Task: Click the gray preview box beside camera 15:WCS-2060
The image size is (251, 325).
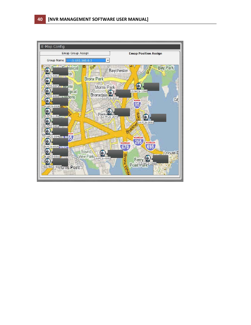Action: [160, 159]
